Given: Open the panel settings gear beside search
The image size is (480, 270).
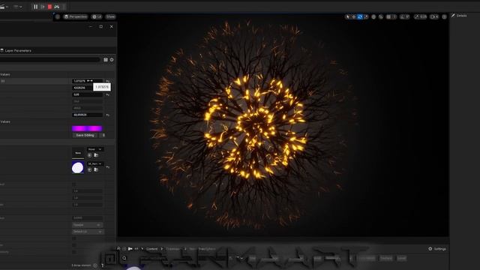Looking at the screenshot, I should point(112,60).
